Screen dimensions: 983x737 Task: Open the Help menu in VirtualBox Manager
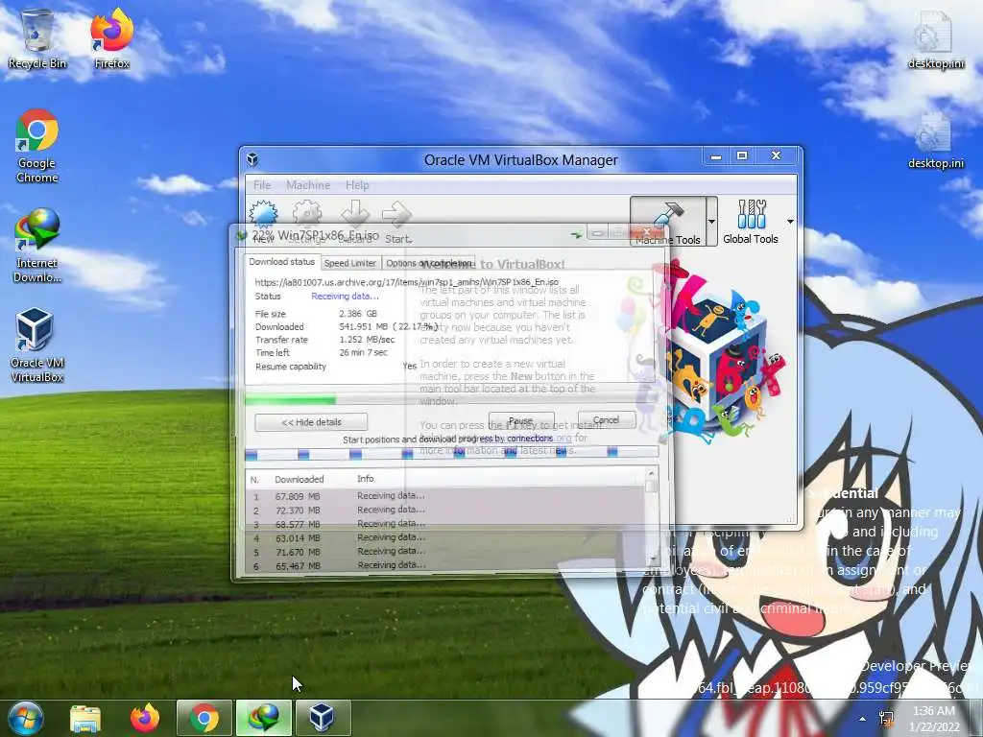pyautogui.click(x=357, y=185)
